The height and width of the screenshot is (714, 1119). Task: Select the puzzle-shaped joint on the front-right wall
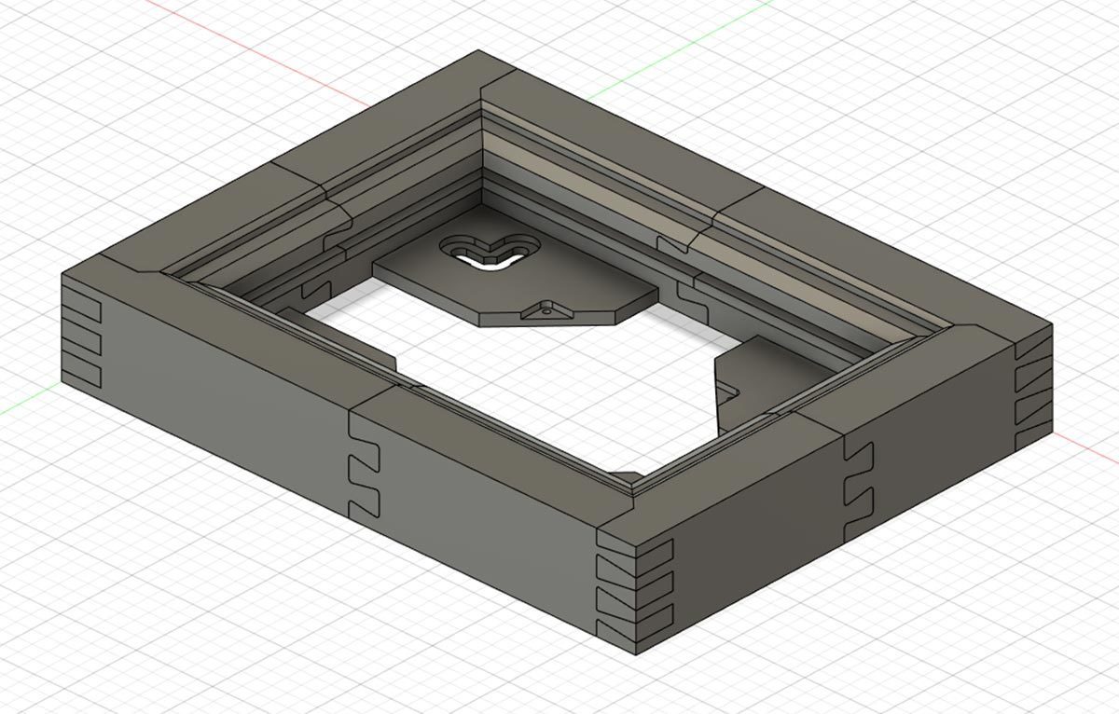(857, 487)
